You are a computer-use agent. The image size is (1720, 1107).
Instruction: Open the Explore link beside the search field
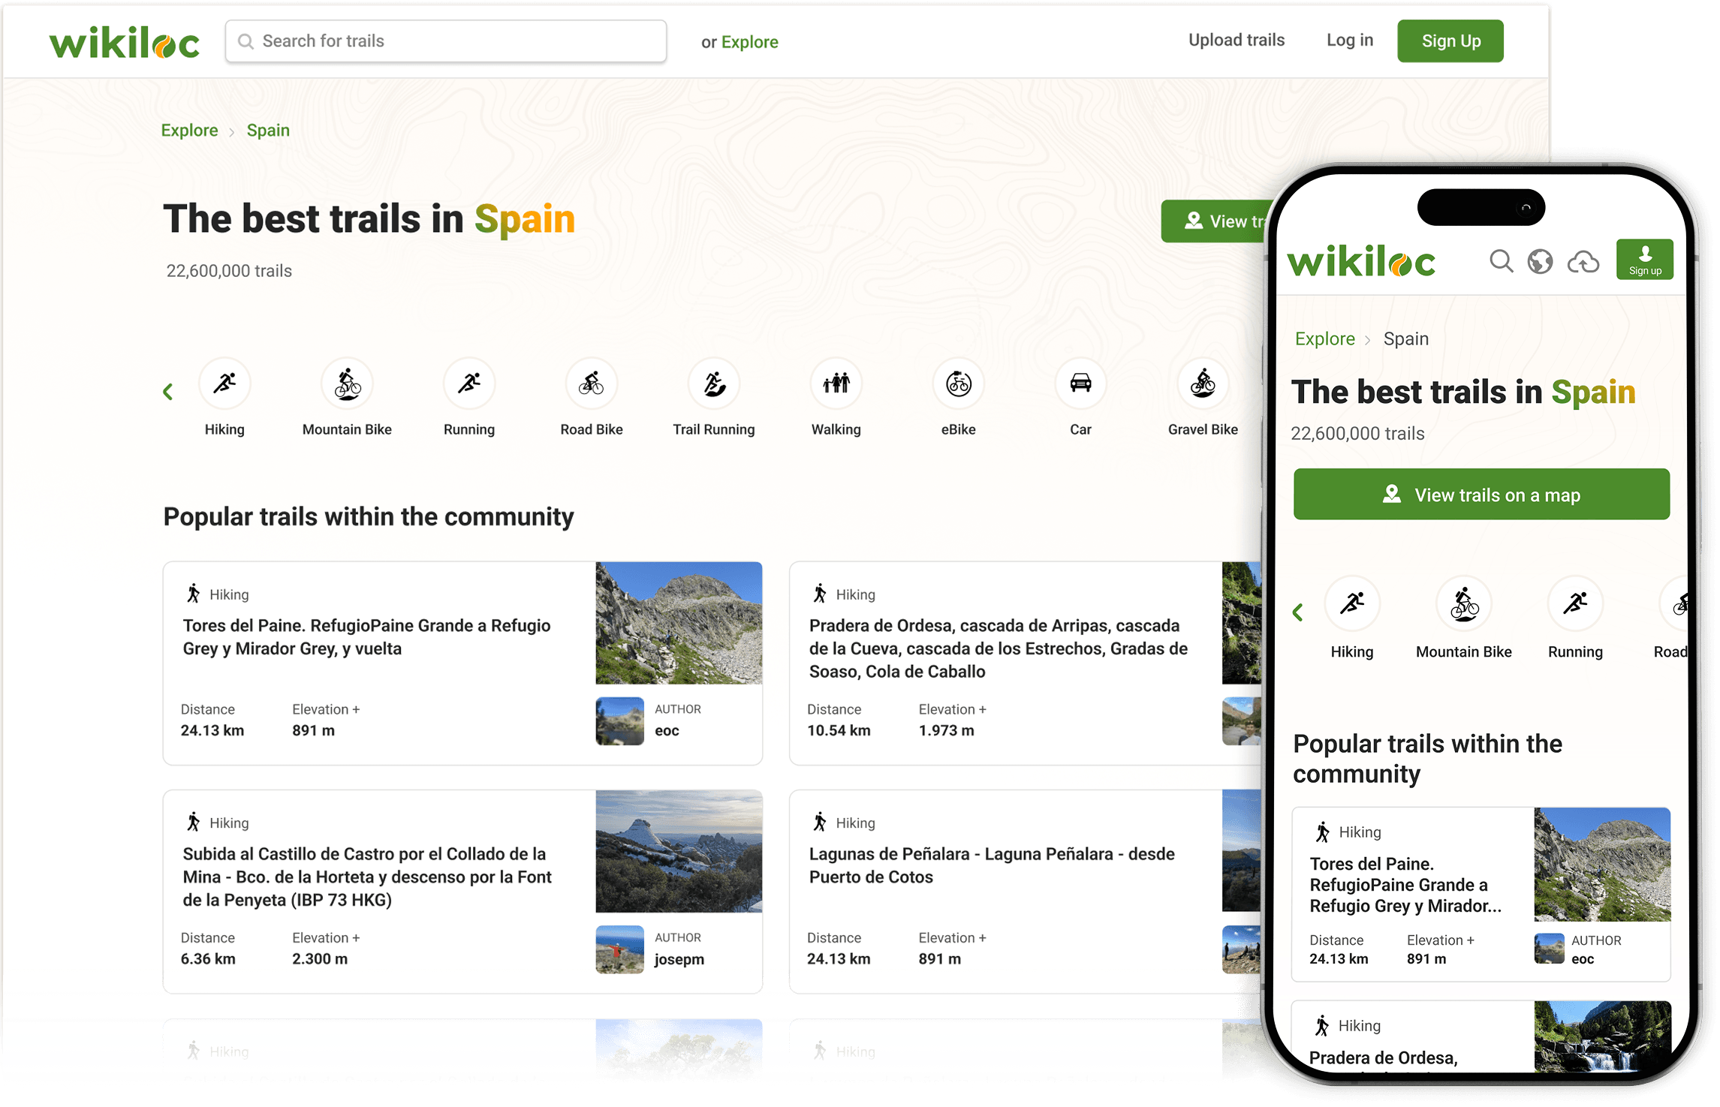(x=749, y=42)
